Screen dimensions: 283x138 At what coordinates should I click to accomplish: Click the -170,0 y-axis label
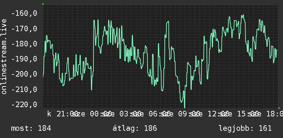[x=24, y=29]
